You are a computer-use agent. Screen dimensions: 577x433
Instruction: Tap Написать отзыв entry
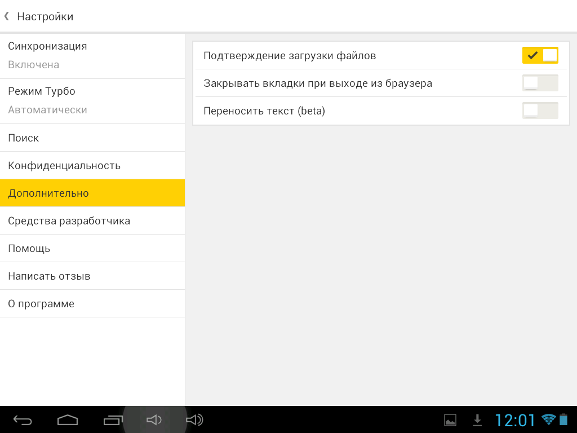92,276
